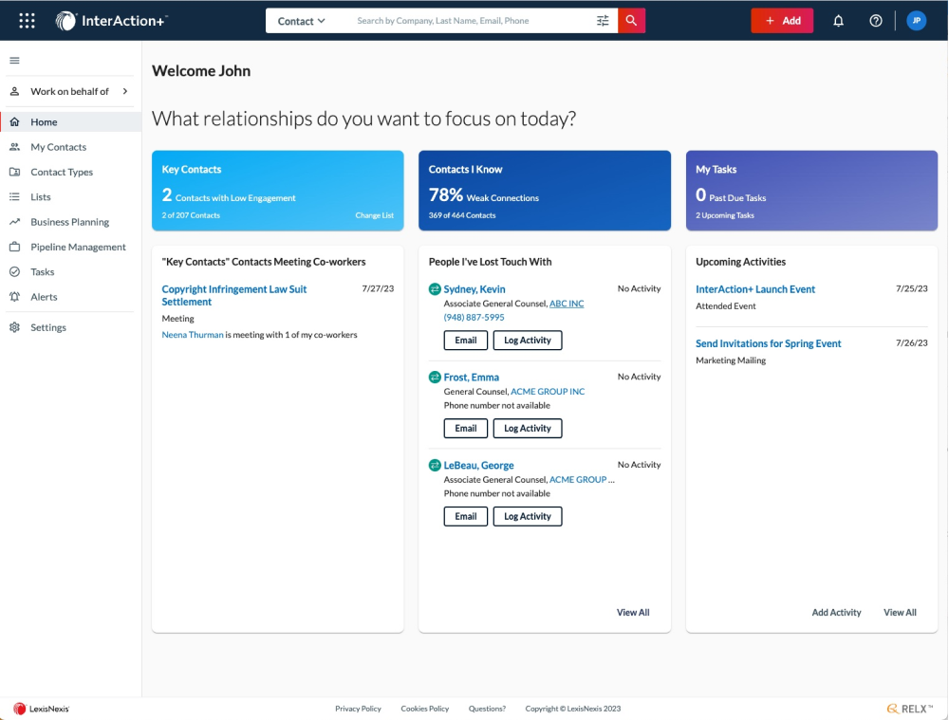The height and width of the screenshot is (720, 949).
Task: Call (948) 887-5995 phone link
Action: pos(474,317)
